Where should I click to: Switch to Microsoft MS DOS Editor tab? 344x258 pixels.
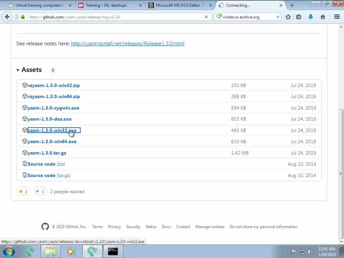point(180,5)
